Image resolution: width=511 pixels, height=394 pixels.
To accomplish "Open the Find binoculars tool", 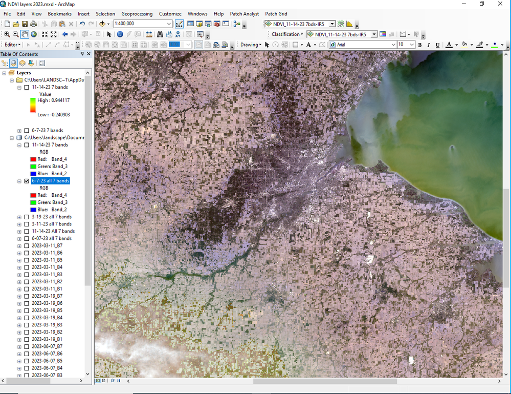I will (x=160, y=34).
